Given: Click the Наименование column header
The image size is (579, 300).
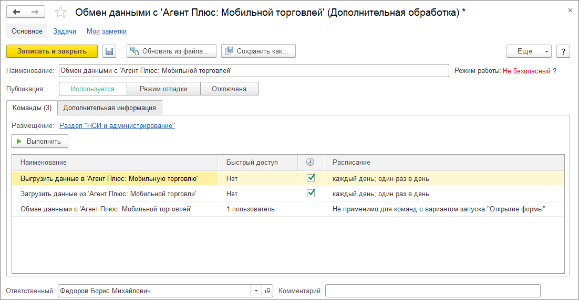Looking at the screenshot, I should click(115, 162).
